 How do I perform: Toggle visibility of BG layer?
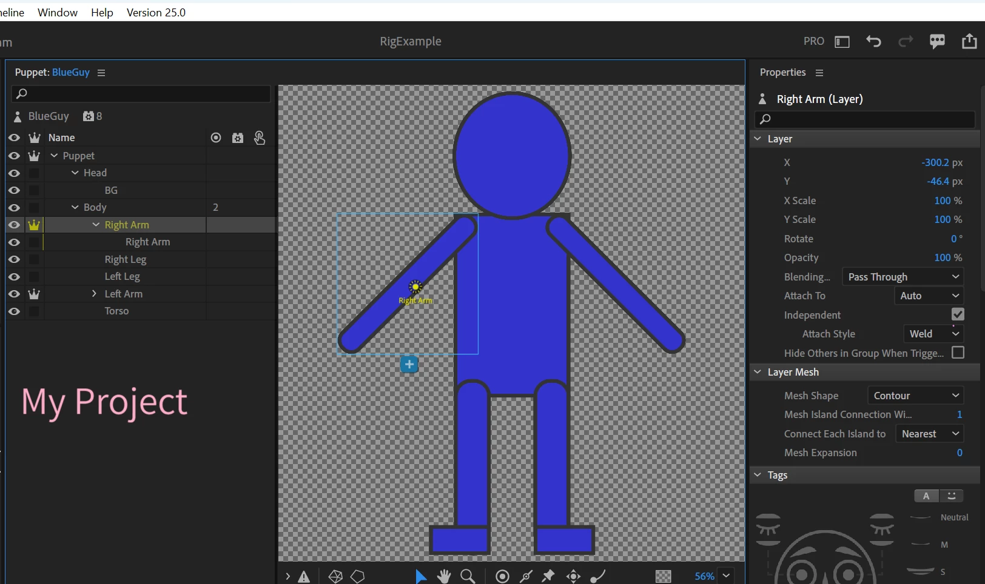pos(14,190)
